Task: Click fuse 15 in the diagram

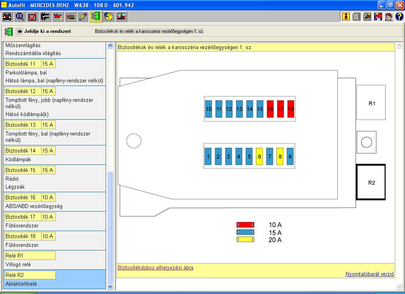Action: [260, 109]
